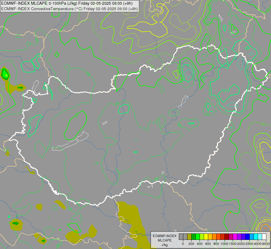The width and height of the screenshot is (271, 249).
Task: Select the pure blue legend swatch
Action: [x=248, y=237]
